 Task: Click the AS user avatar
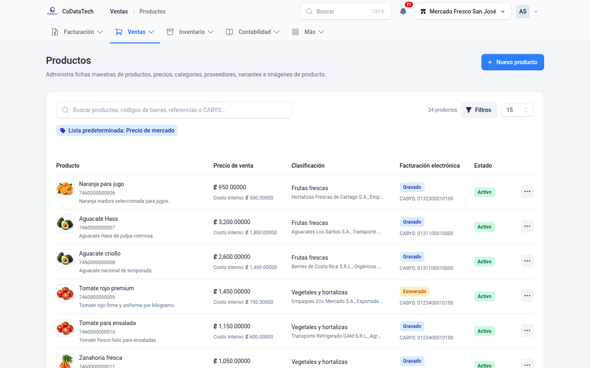(x=523, y=11)
